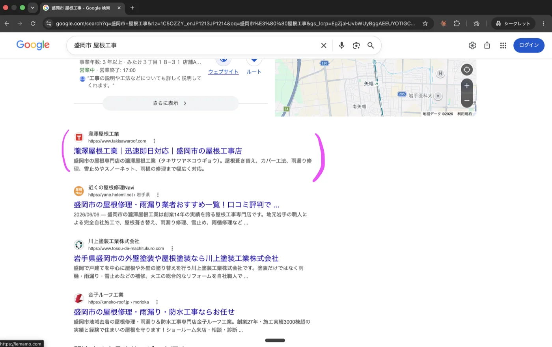The image size is (552, 347).
Task: Click the 岩手医科大 map label
Action: pyautogui.click(x=420, y=96)
